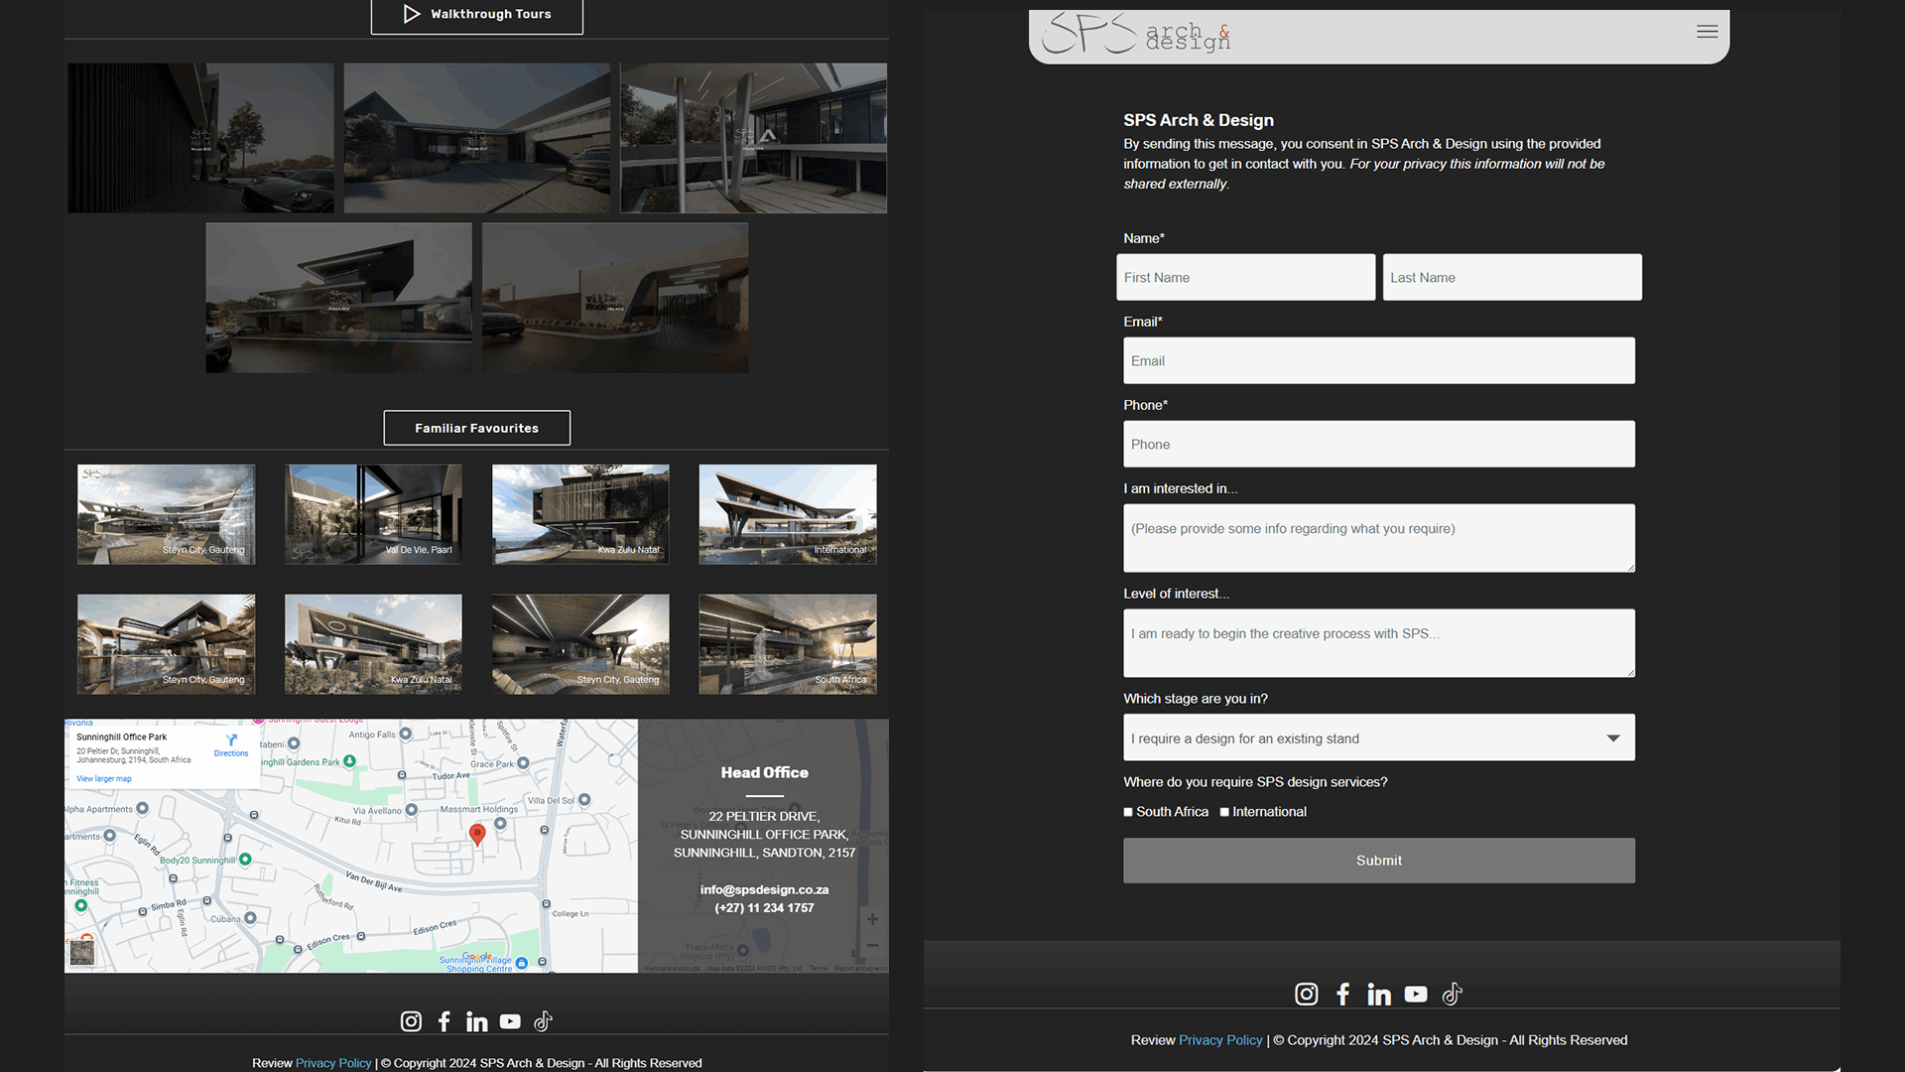Click TikTok icon in right footer
Image resolution: width=1905 pixels, height=1072 pixels.
click(x=1452, y=994)
